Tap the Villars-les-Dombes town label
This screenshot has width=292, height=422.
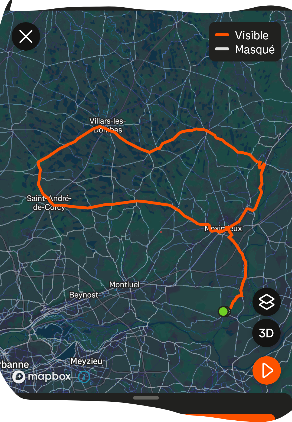(108, 125)
